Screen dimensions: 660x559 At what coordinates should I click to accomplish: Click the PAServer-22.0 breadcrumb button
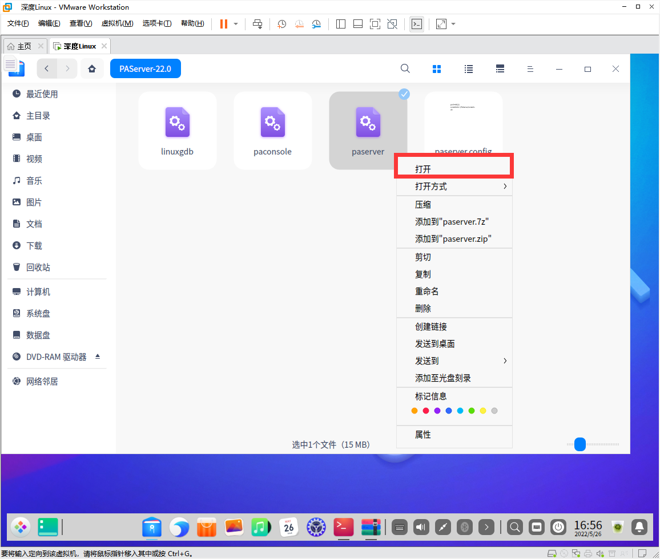(145, 68)
